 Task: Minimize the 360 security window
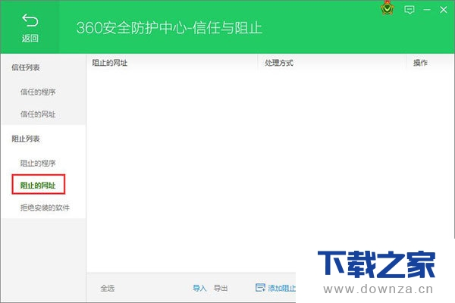point(427,10)
